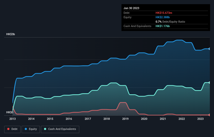Click the HK$3b y-axis label

point(10,34)
